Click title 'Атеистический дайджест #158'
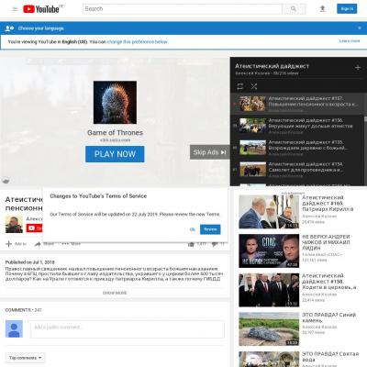This screenshot has height=367, width=367. click(329, 282)
